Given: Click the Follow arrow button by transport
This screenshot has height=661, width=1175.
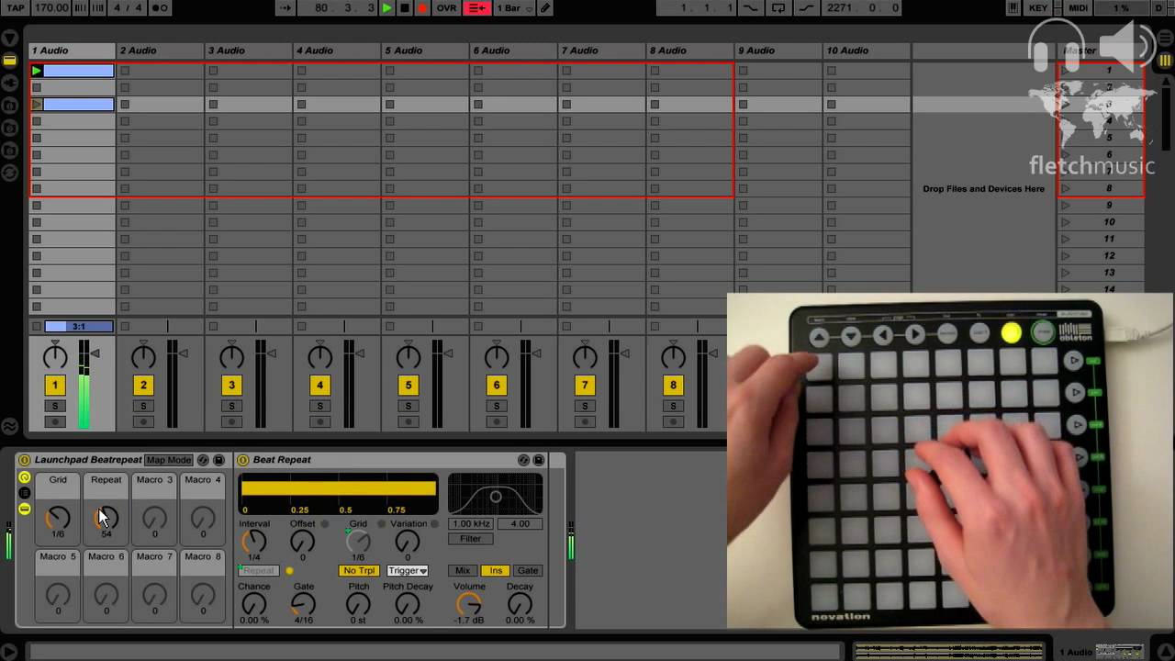Looking at the screenshot, I should (x=285, y=8).
